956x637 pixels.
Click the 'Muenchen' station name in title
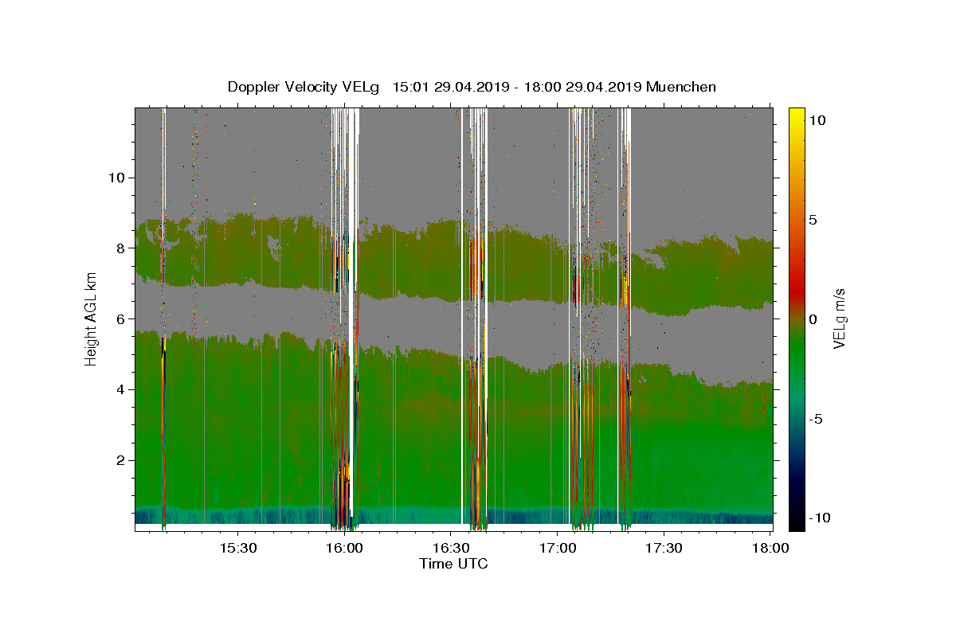[x=681, y=87]
